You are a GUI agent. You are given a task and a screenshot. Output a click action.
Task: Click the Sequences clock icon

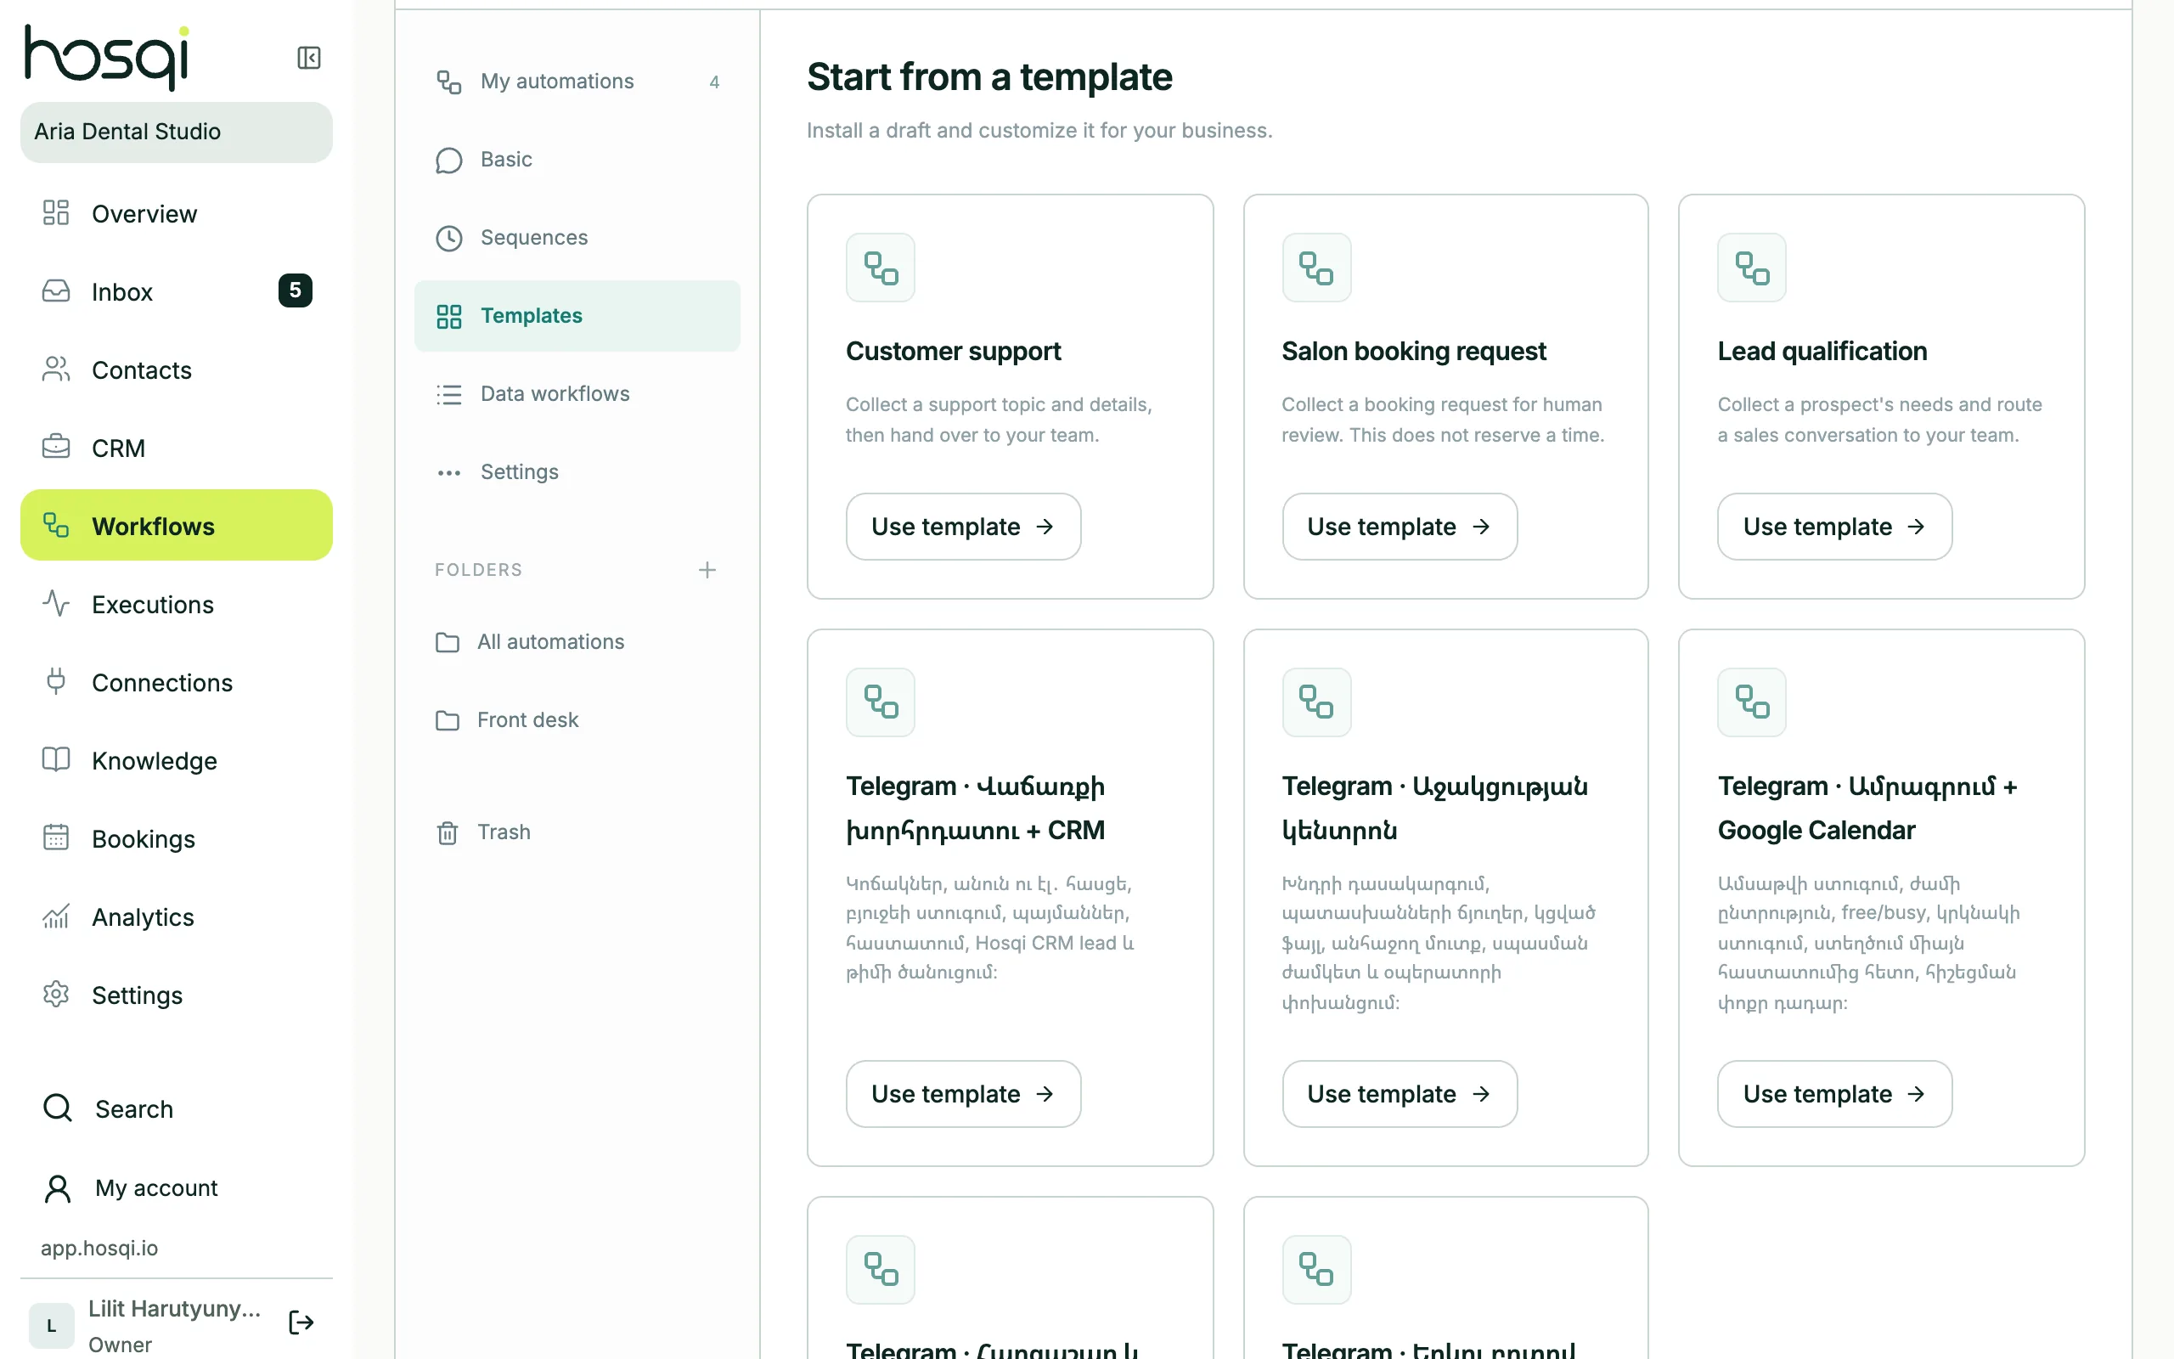449,237
